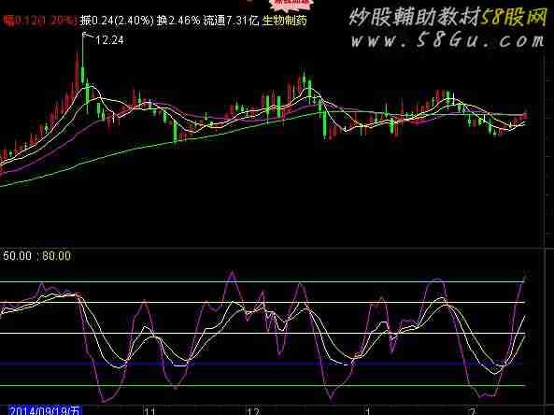Open the www.58Gu.com watermark link
554x415 pixels.
(x=447, y=41)
